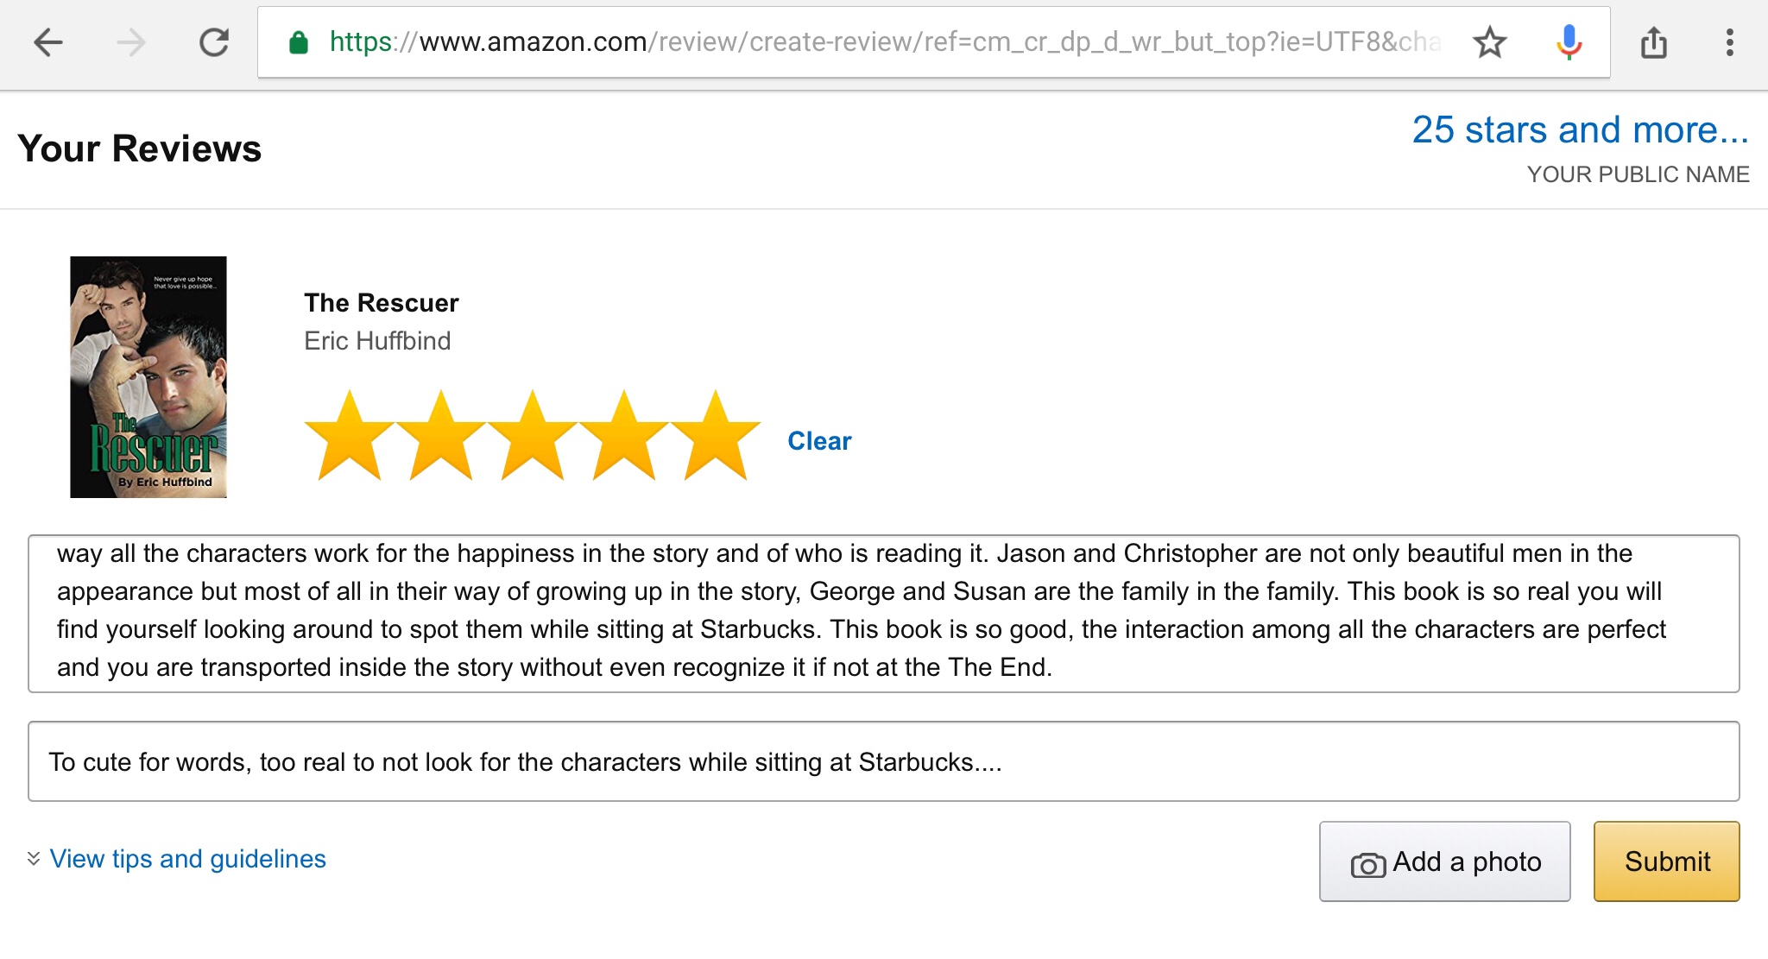Screen dimensions: 1768x959
Task: Click the Add a photo button
Action: [x=1444, y=861]
